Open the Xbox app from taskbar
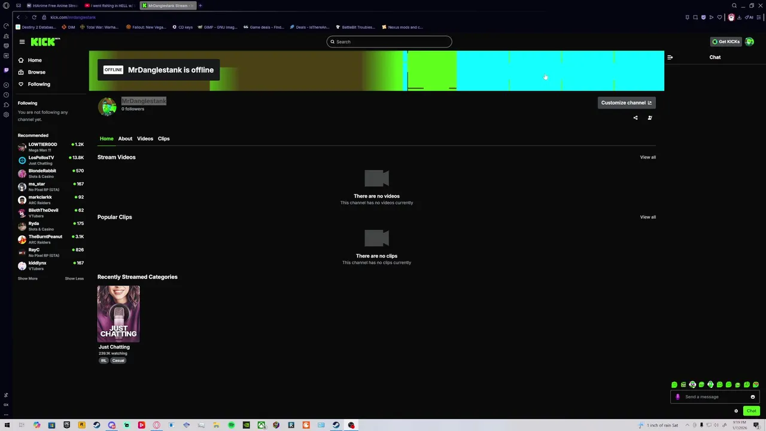766x431 pixels. click(x=261, y=426)
